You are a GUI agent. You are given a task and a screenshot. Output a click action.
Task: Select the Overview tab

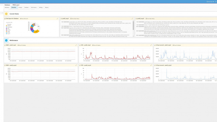[14, 7]
